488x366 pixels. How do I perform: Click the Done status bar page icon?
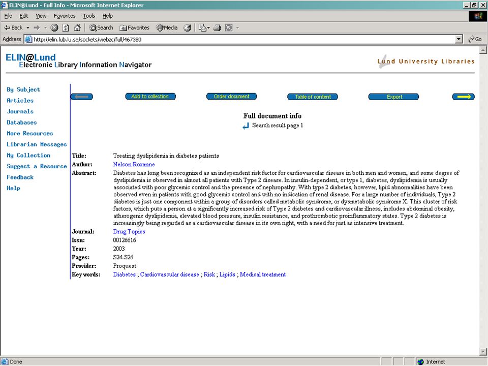(5, 361)
